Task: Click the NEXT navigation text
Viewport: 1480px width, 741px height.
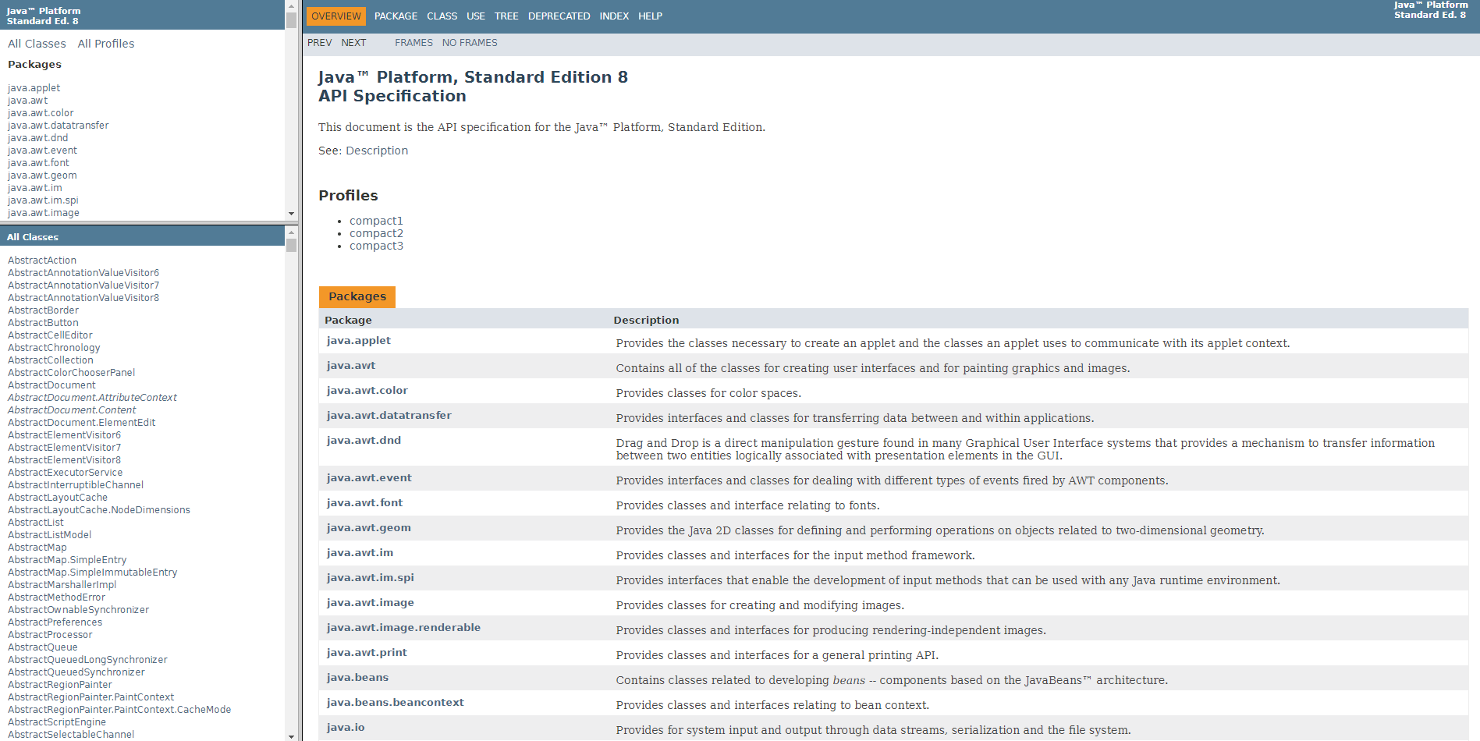Action: pos(353,43)
